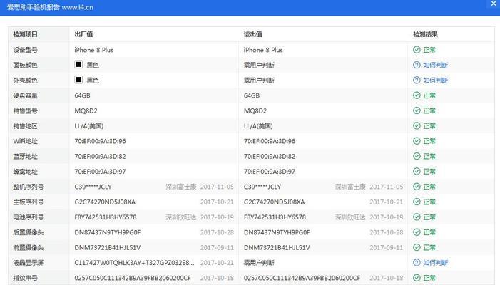
Task: Select the 后置摄像头 row label
Action: [28, 232]
